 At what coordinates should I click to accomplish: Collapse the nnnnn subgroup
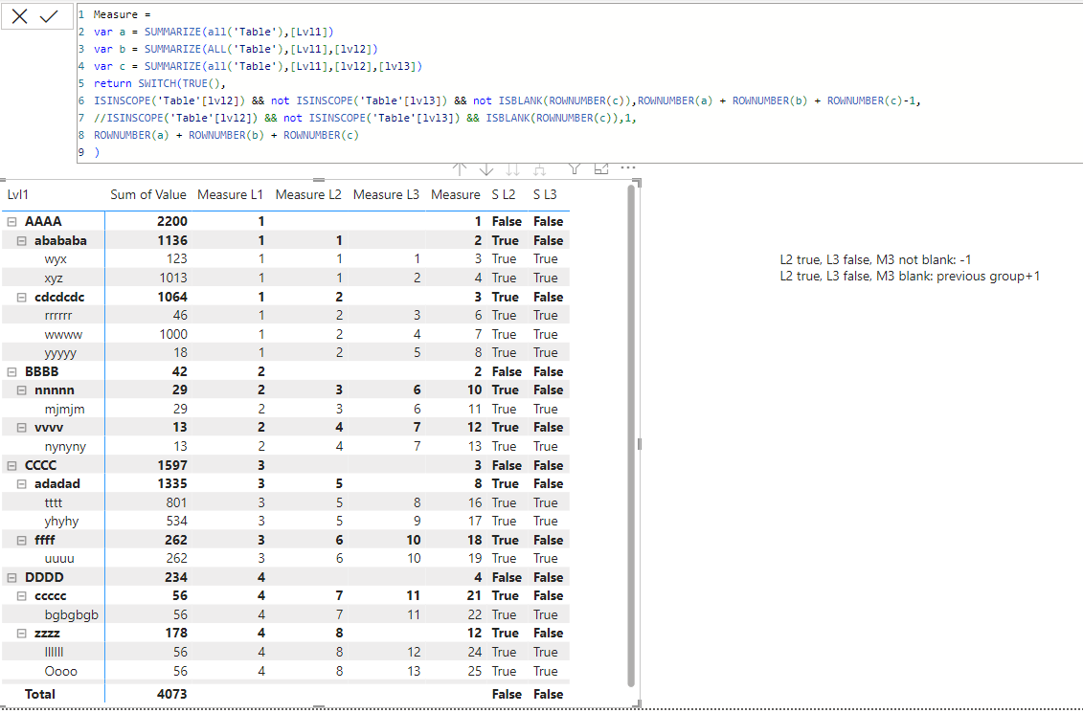coord(21,390)
